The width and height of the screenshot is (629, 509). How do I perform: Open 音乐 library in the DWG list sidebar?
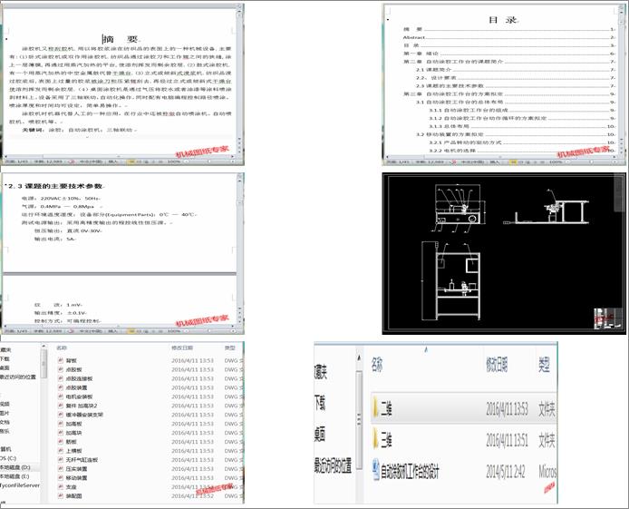click(x=5, y=431)
